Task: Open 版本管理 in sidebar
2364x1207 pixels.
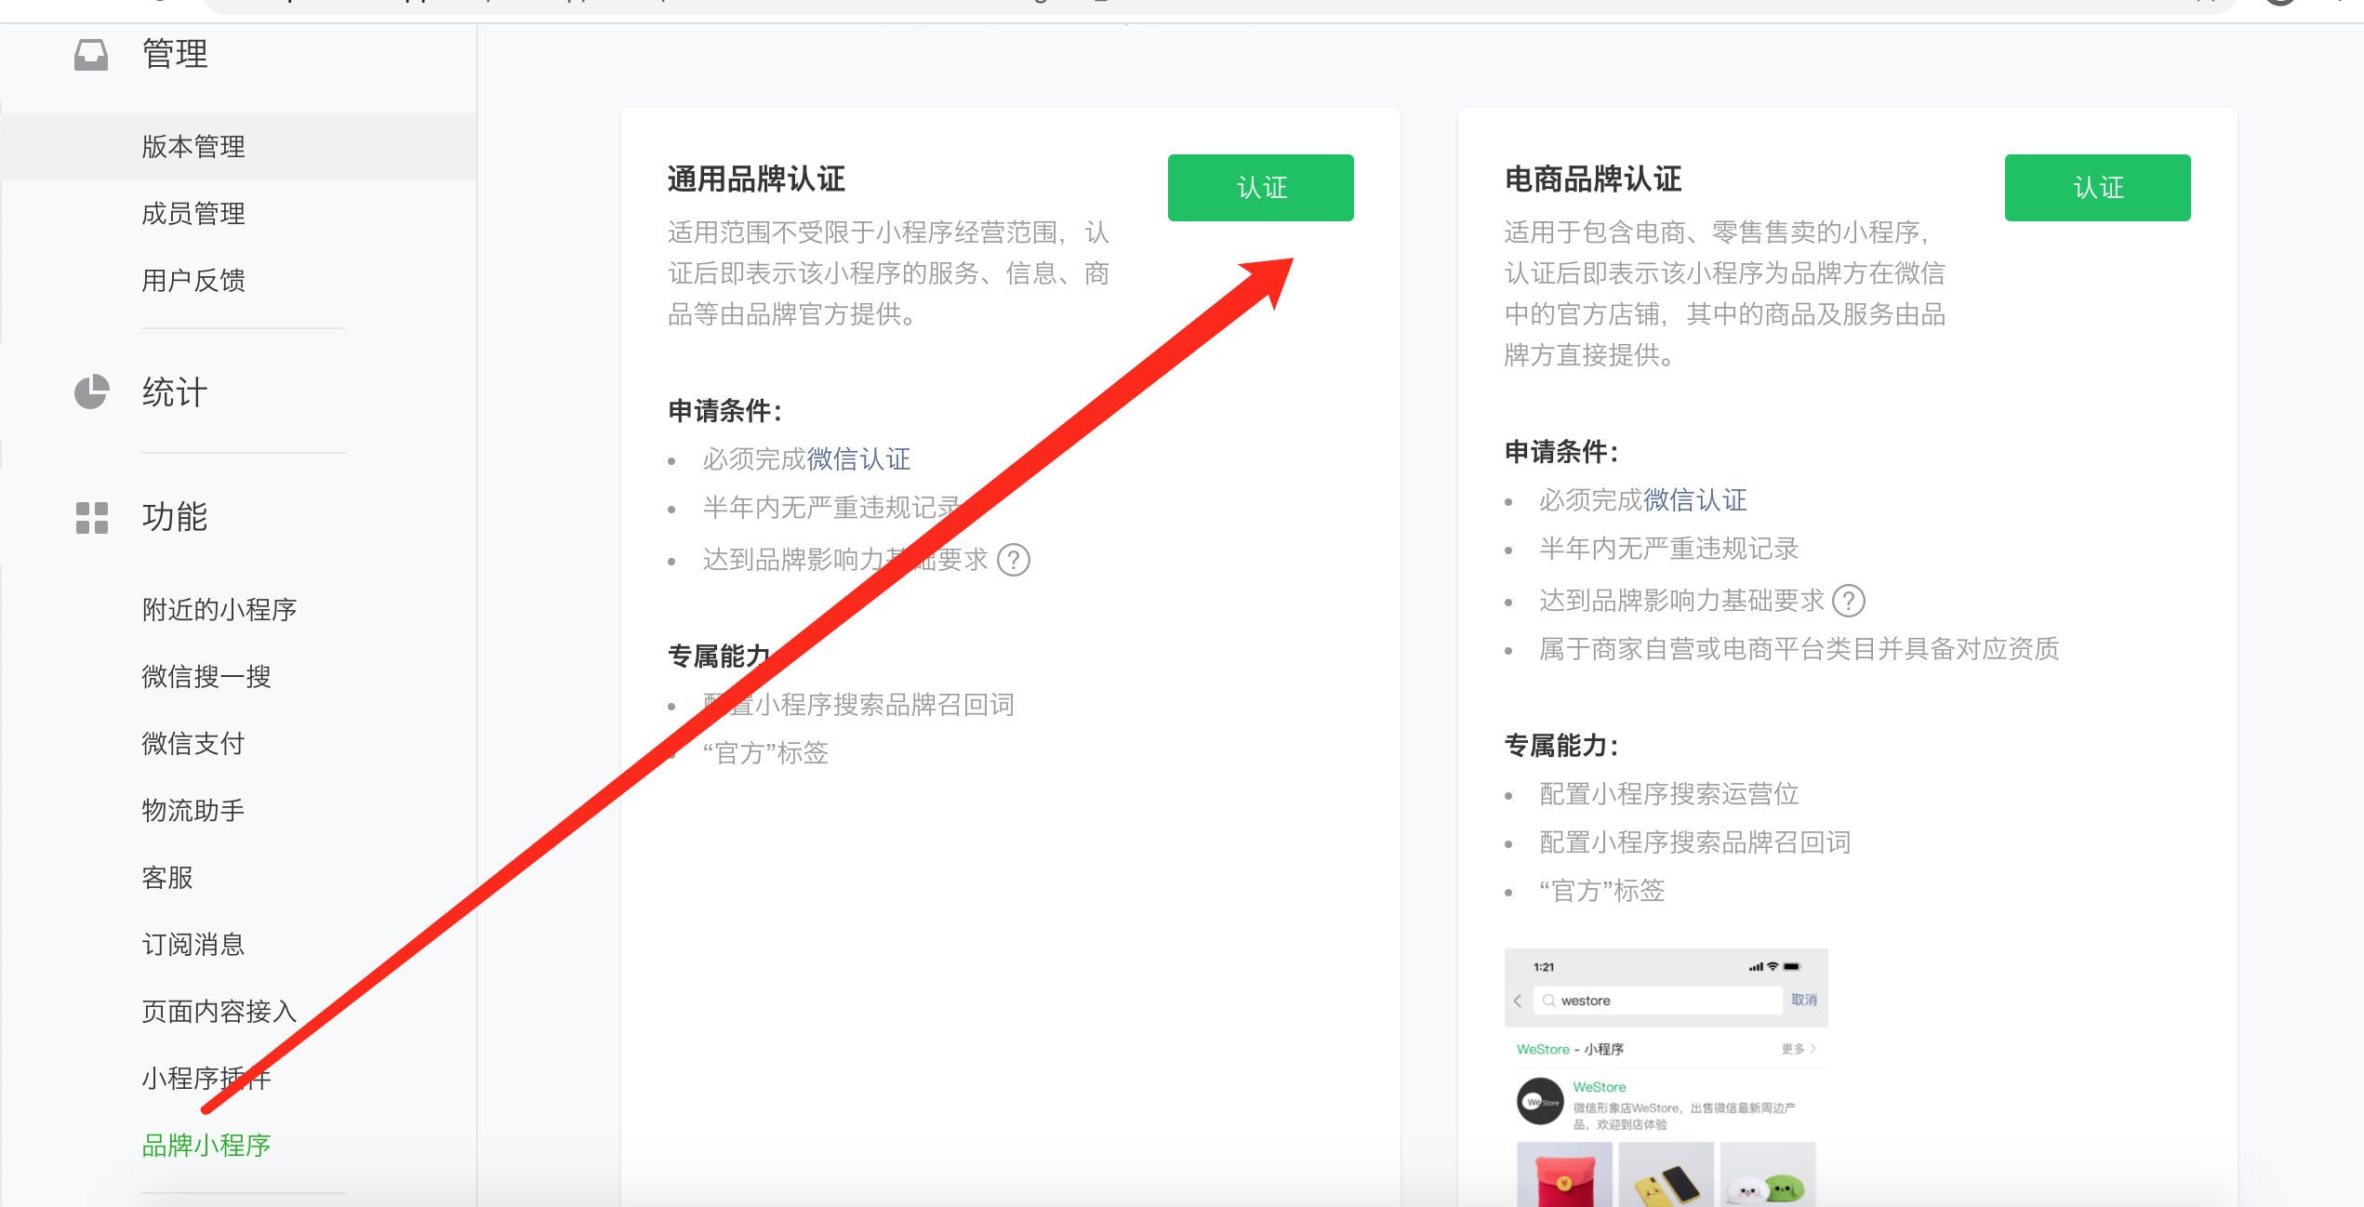Action: click(x=193, y=147)
